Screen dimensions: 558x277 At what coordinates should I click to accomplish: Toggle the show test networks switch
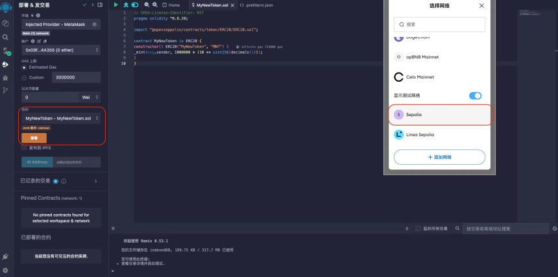(x=475, y=95)
